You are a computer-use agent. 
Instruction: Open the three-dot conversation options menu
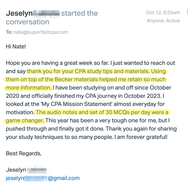click(x=187, y=11)
